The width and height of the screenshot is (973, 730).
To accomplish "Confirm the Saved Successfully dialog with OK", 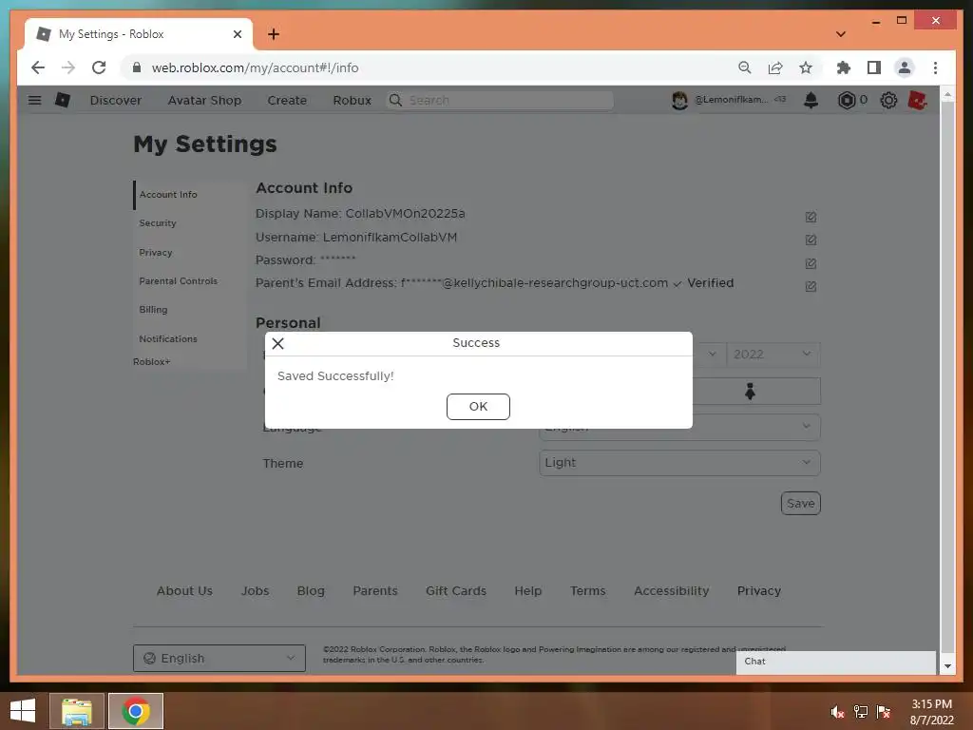I will [x=478, y=407].
